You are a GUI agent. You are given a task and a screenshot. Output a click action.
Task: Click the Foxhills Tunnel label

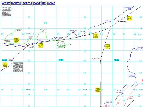(10, 60)
